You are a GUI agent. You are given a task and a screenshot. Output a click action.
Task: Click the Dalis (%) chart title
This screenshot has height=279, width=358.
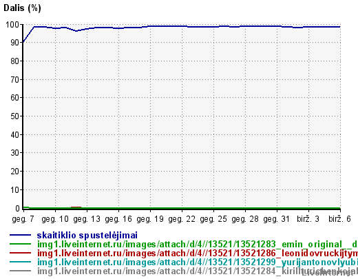[22, 8]
